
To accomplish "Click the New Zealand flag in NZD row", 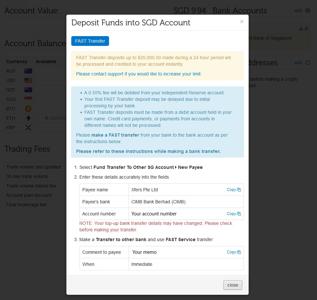I will pos(28,90).
